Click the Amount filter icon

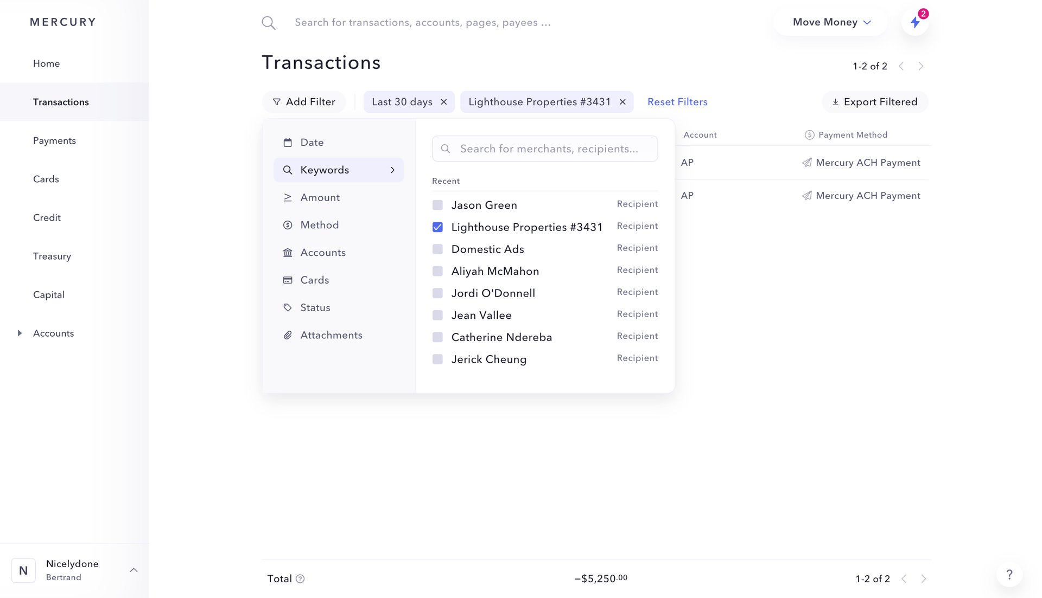[288, 197]
